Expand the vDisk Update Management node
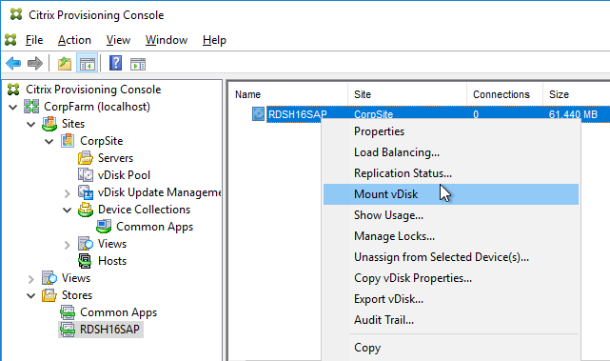Image resolution: width=610 pixels, height=361 pixels. 68,192
